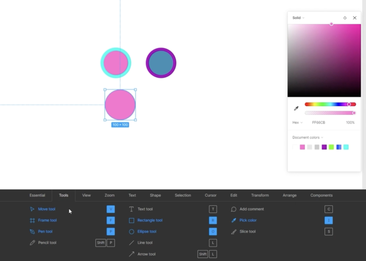This screenshot has height=261, width=366.
Task: Open the Edit tab
Action: point(234,195)
